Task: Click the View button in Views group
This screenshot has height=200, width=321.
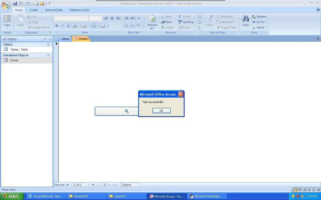Action: [x=7, y=22]
